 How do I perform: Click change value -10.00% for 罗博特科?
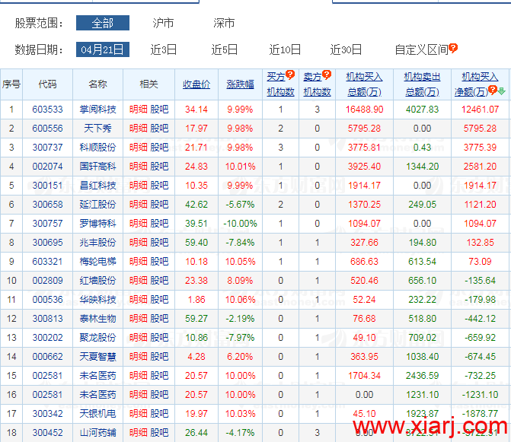tap(240, 224)
